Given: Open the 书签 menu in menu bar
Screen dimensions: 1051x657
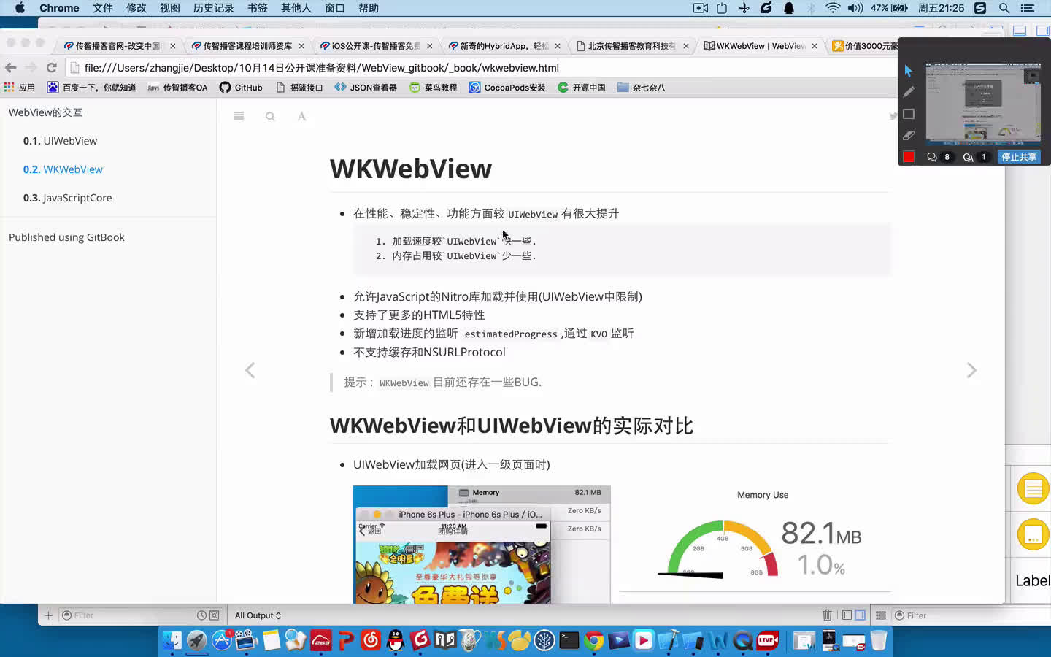Looking at the screenshot, I should pyautogui.click(x=257, y=8).
